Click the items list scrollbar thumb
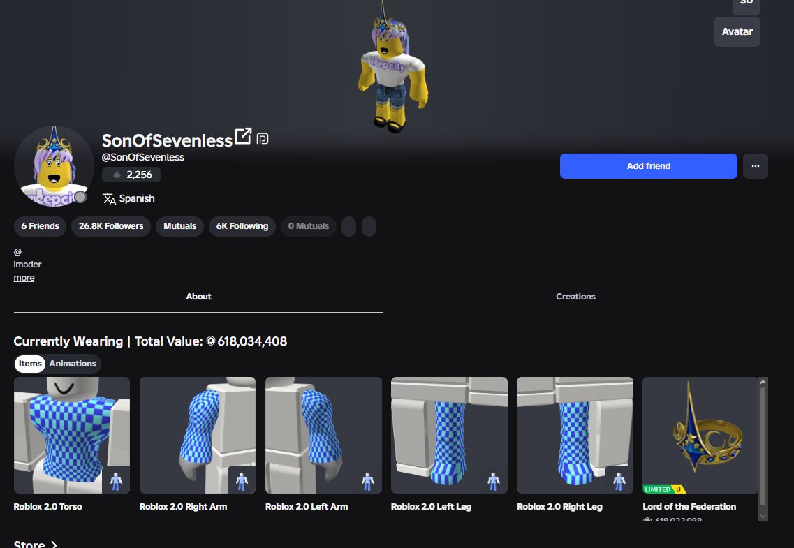Image resolution: width=794 pixels, height=548 pixels. pyautogui.click(x=763, y=446)
